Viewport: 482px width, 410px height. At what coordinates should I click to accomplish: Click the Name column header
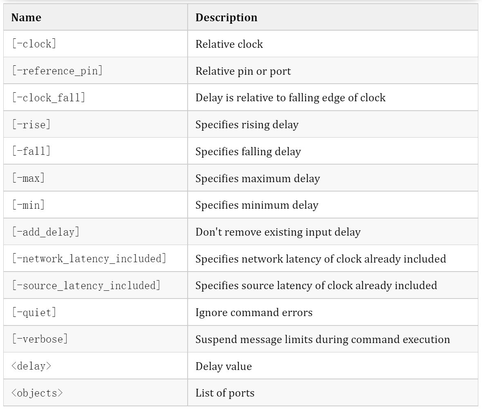pos(26,18)
